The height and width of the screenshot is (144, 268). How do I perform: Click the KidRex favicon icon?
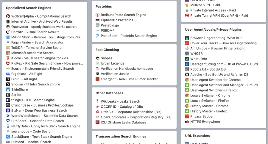pyautogui.click(x=8, y=63)
